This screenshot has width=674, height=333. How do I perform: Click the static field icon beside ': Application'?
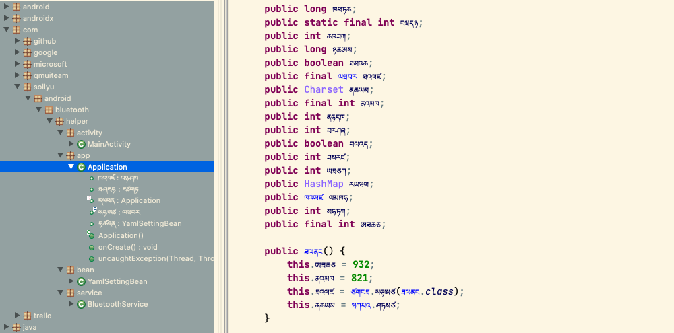[91, 200]
